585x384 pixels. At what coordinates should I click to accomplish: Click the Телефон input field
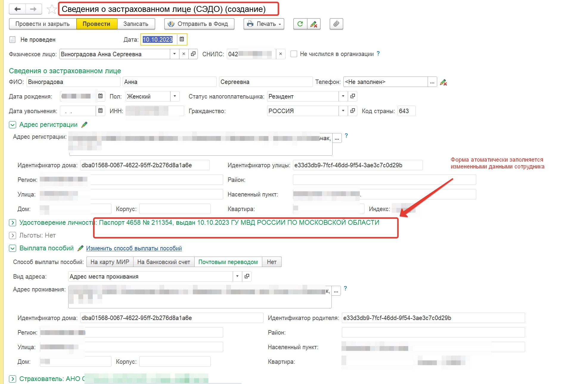pyautogui.click(x=385, y=82)
